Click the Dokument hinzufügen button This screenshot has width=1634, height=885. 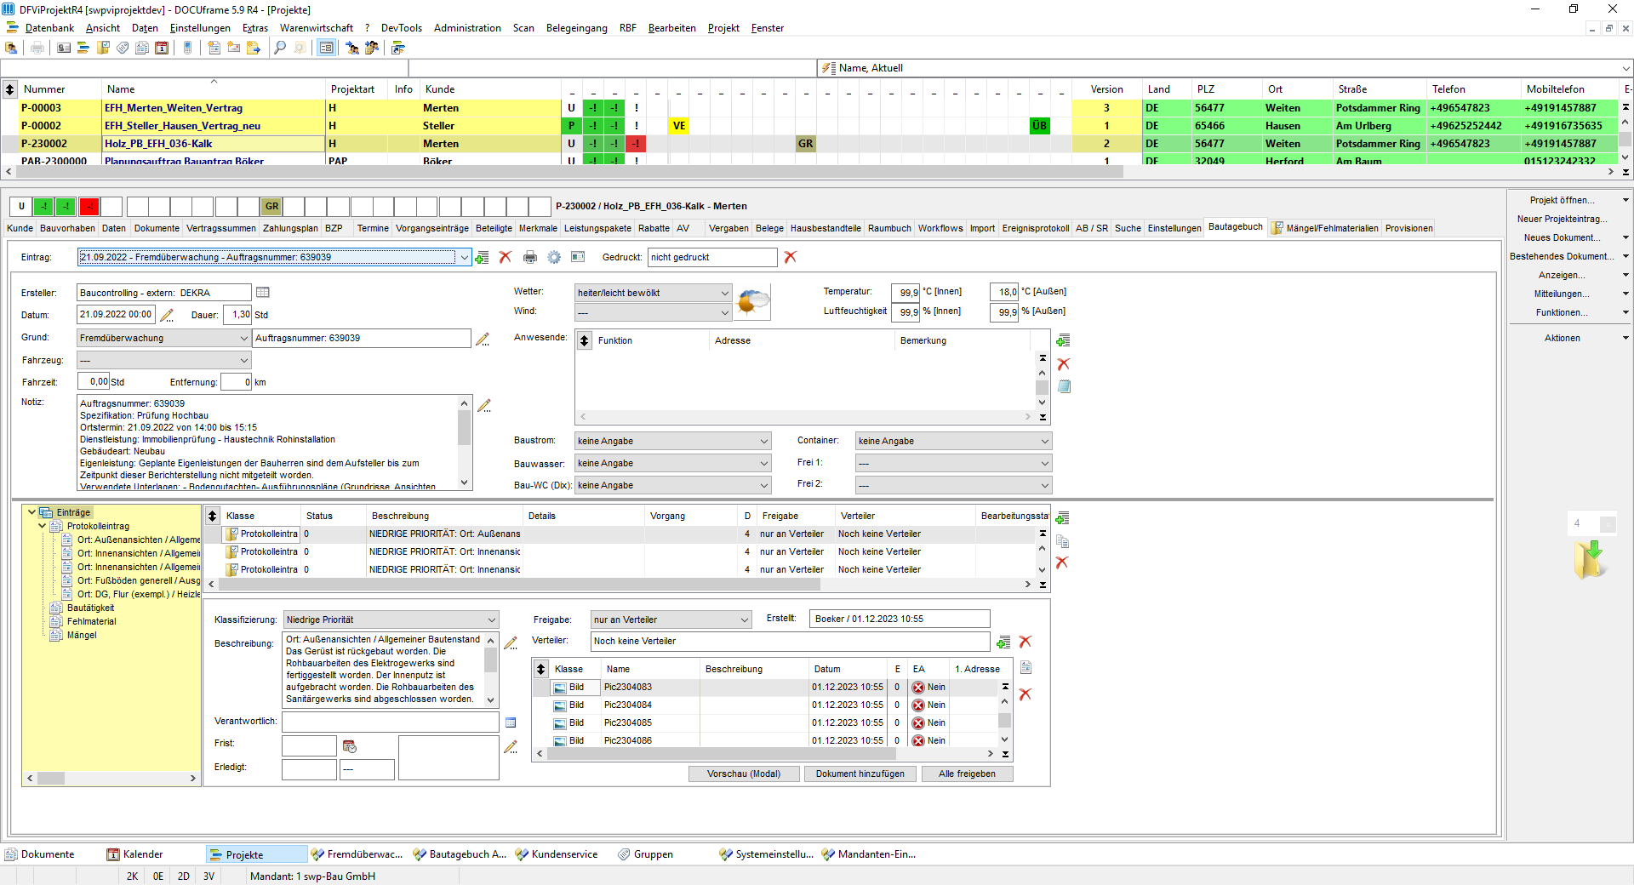point(860,774)
